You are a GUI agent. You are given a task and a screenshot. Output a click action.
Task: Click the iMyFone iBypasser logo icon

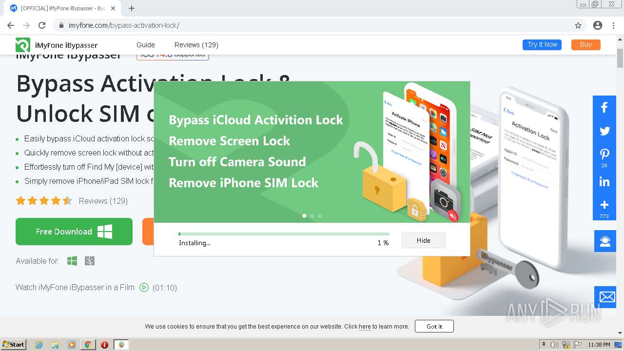[x=22, y=45]
